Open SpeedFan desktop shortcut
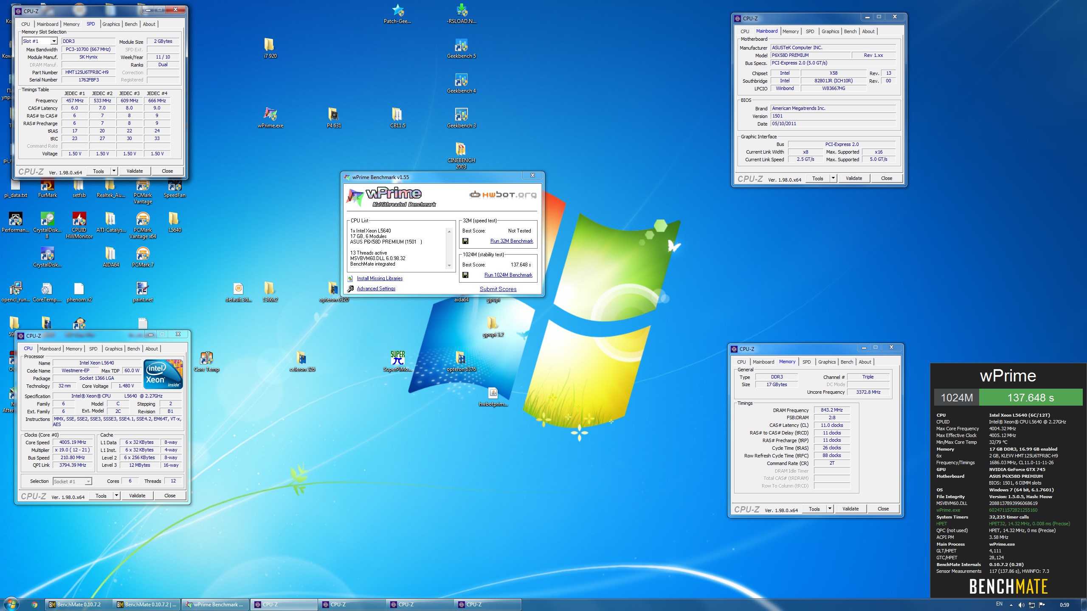Image resolution: width=1087 pixels, height=611 pixels. (175, 189)
